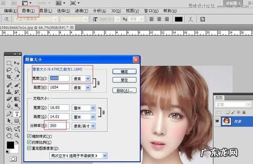This screenshot has height=164, width=253.
Task: Click the 背景 layer thumbnail
Action: point(227,121)
